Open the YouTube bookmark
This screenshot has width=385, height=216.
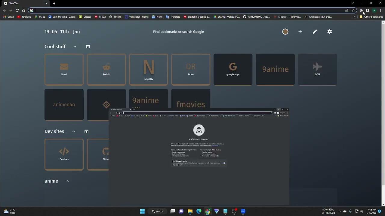pyautogui.click(x=24, y=17)
